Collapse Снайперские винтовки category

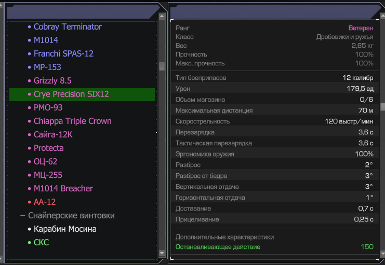click(22, 216)
